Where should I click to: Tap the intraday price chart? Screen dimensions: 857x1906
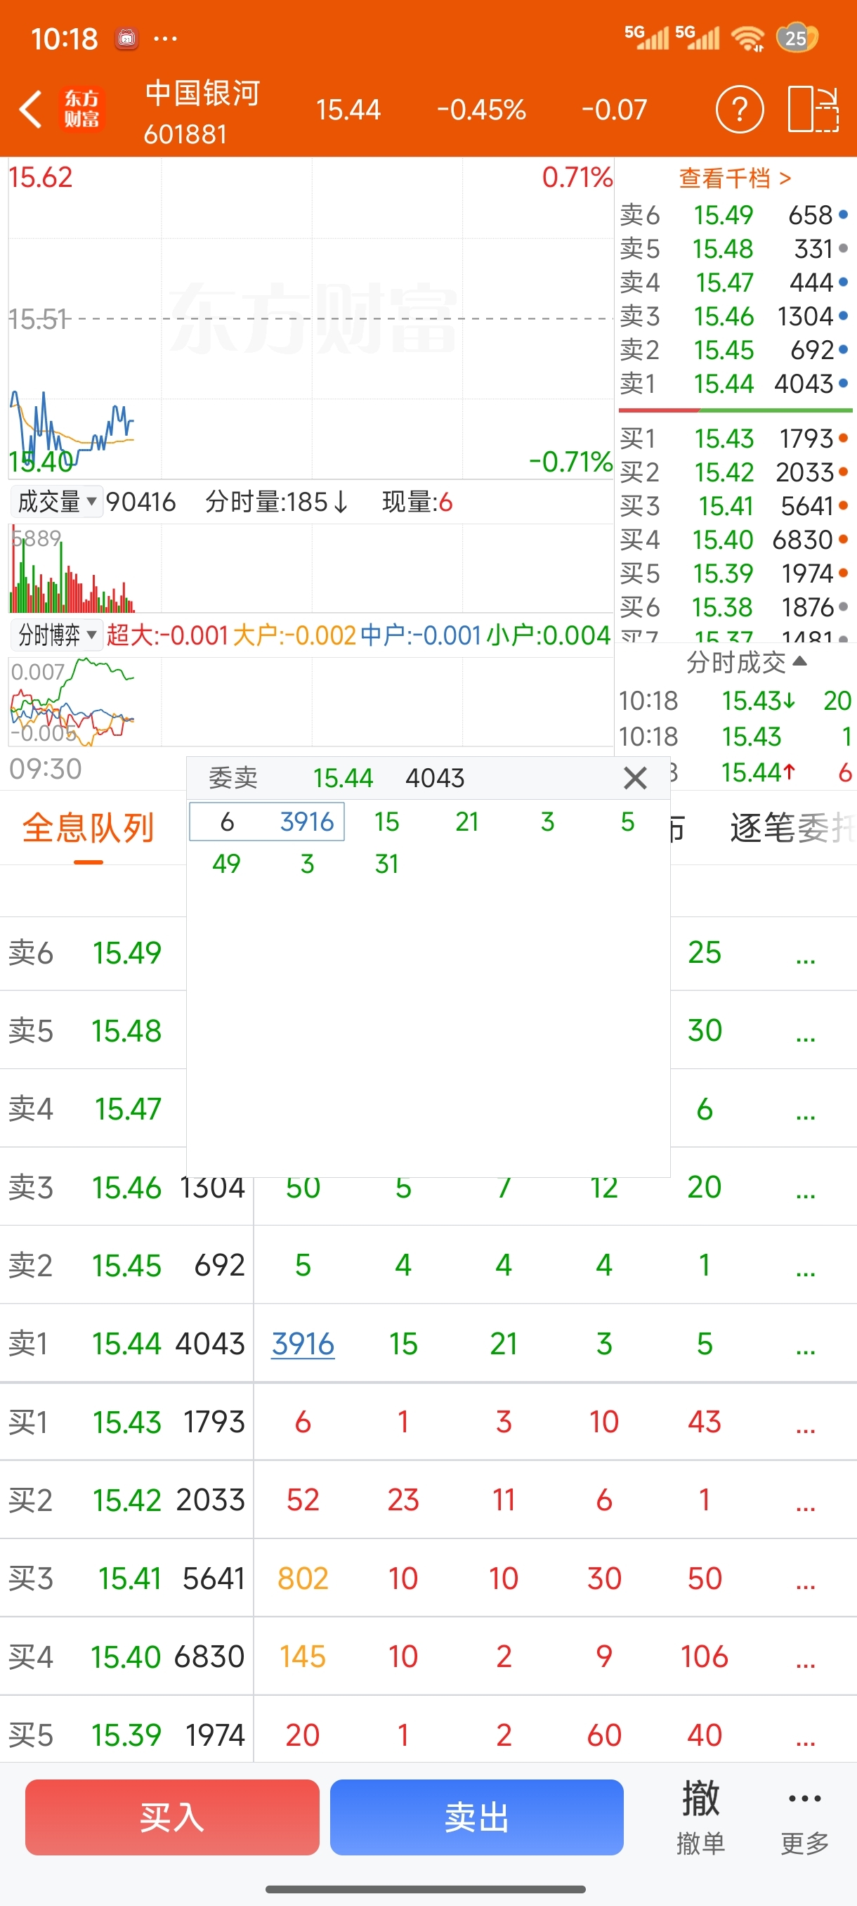(x=310, y=318)
